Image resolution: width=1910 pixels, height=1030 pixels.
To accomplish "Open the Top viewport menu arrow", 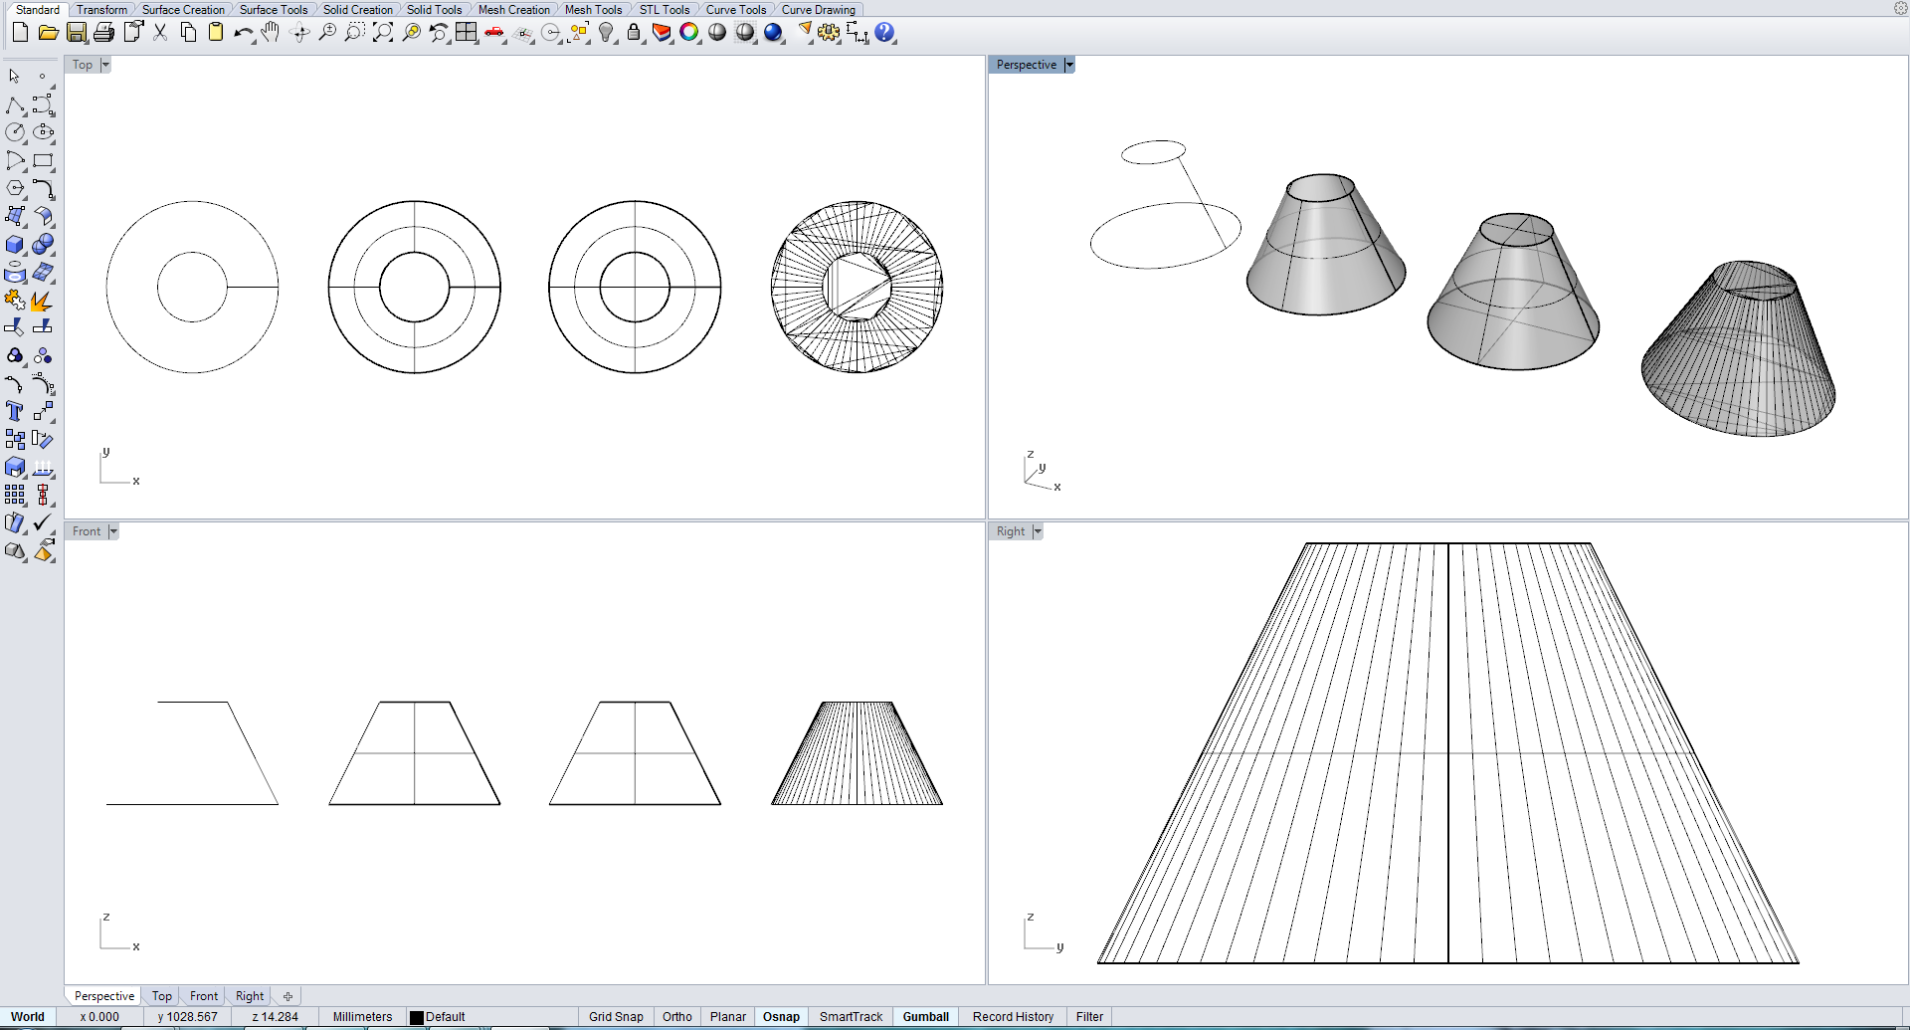I will point(105,65).
